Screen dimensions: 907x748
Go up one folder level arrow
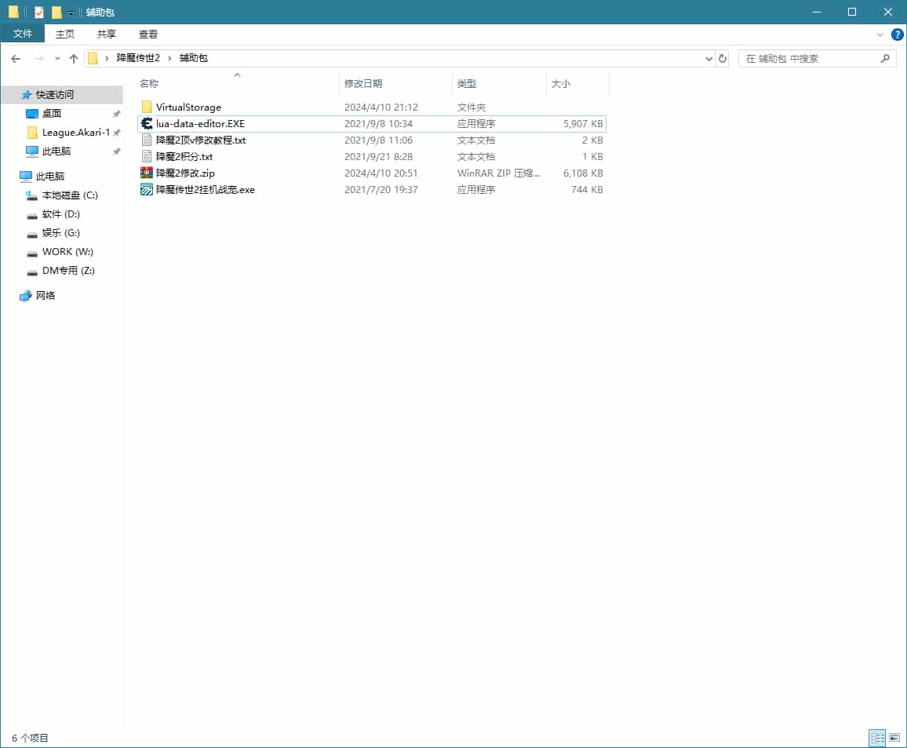(74, 59)
